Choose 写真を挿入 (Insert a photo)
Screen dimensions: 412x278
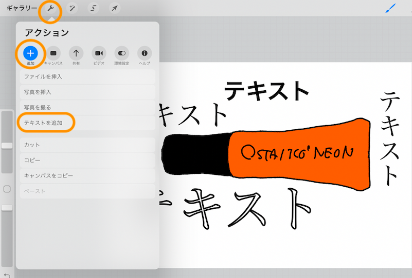click(87, 92)
